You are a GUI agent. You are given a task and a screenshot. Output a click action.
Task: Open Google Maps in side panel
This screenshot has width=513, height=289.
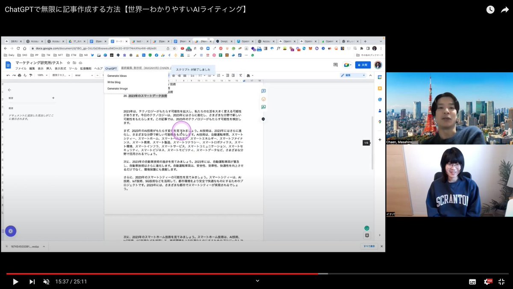[x=380, y=122]
